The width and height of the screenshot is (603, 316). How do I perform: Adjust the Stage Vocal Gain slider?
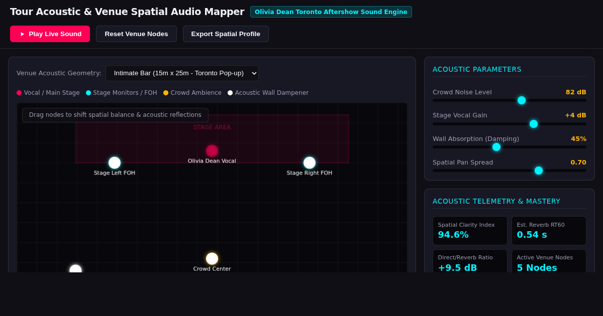[510, 124]
